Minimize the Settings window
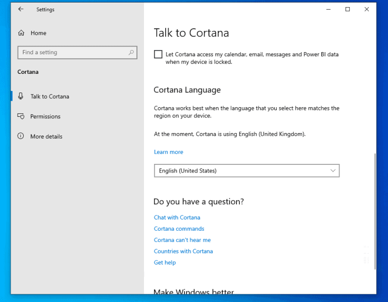388x302 pixels. (328, 10)
